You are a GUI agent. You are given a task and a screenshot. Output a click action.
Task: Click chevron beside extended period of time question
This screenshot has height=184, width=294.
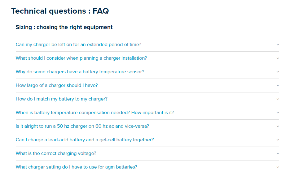coord(278,45)
